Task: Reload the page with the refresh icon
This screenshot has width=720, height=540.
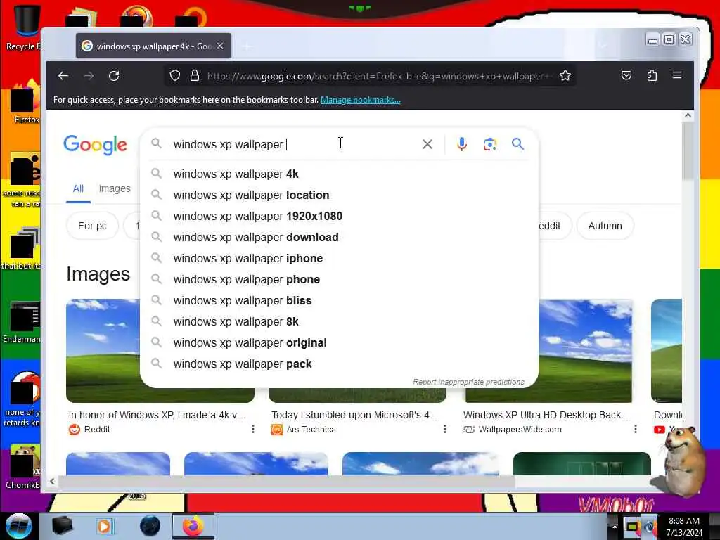Action: [114, 76]
